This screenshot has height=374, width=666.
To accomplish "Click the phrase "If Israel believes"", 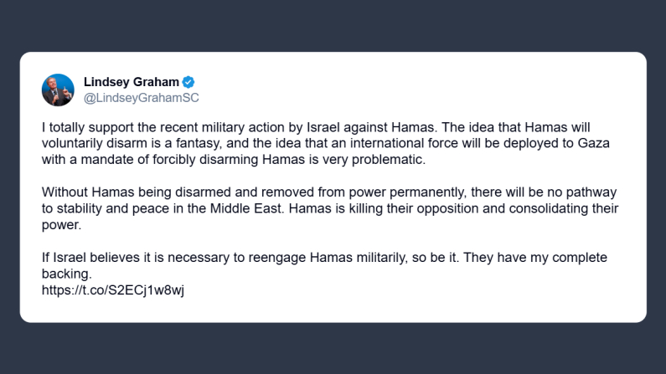I will pyautogui.click(x=89, y=258).
